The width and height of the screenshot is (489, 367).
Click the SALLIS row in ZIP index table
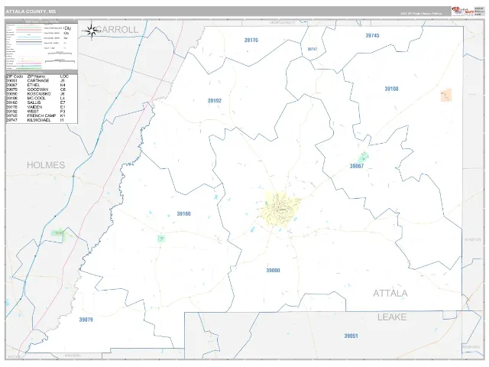(42, 102)
